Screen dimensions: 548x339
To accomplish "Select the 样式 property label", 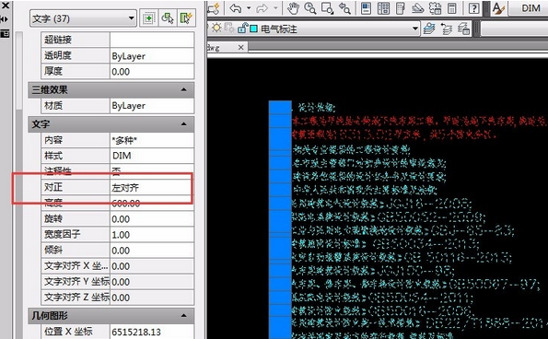I will 53,155.
